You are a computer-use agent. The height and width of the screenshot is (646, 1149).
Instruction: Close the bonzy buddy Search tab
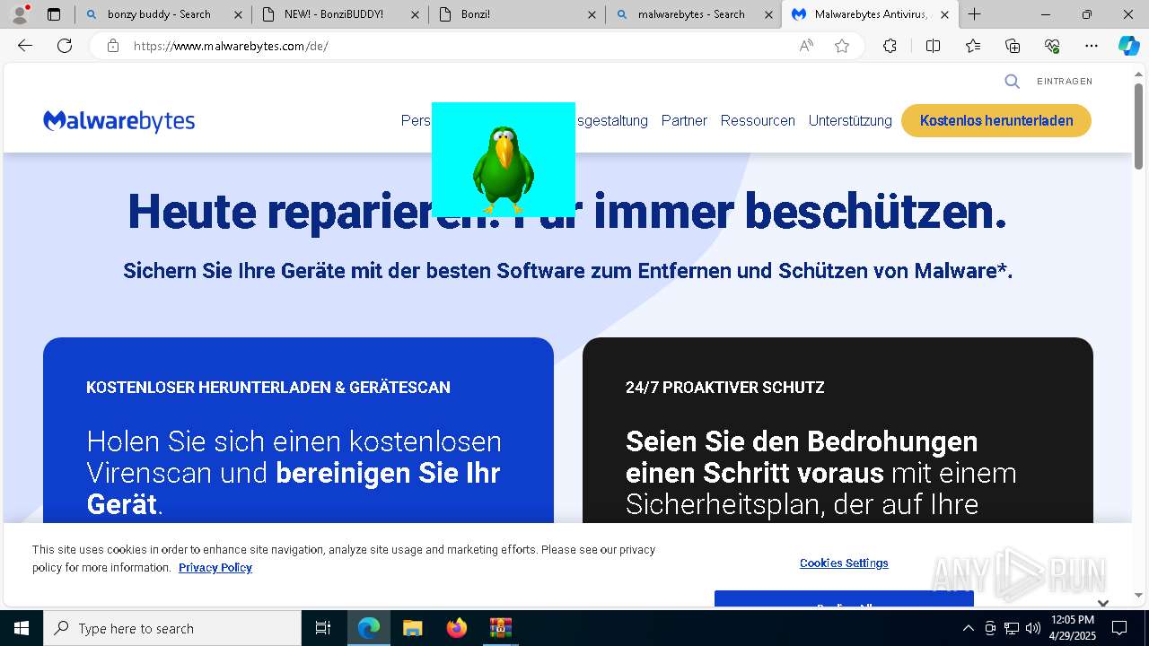[x=238, y=14]
